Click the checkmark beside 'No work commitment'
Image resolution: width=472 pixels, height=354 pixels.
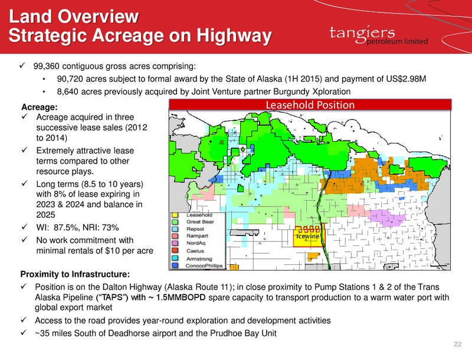pyautogui.click(x=25, y=240)
